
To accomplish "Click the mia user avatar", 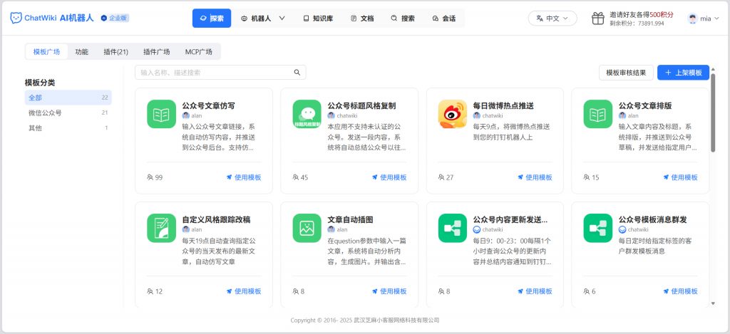I will tap(693, 19).
